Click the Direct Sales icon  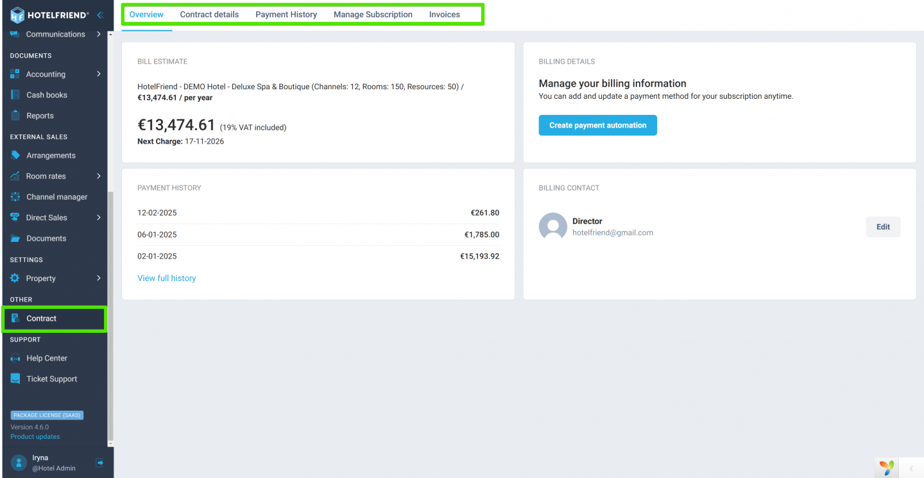click(15, 218)
